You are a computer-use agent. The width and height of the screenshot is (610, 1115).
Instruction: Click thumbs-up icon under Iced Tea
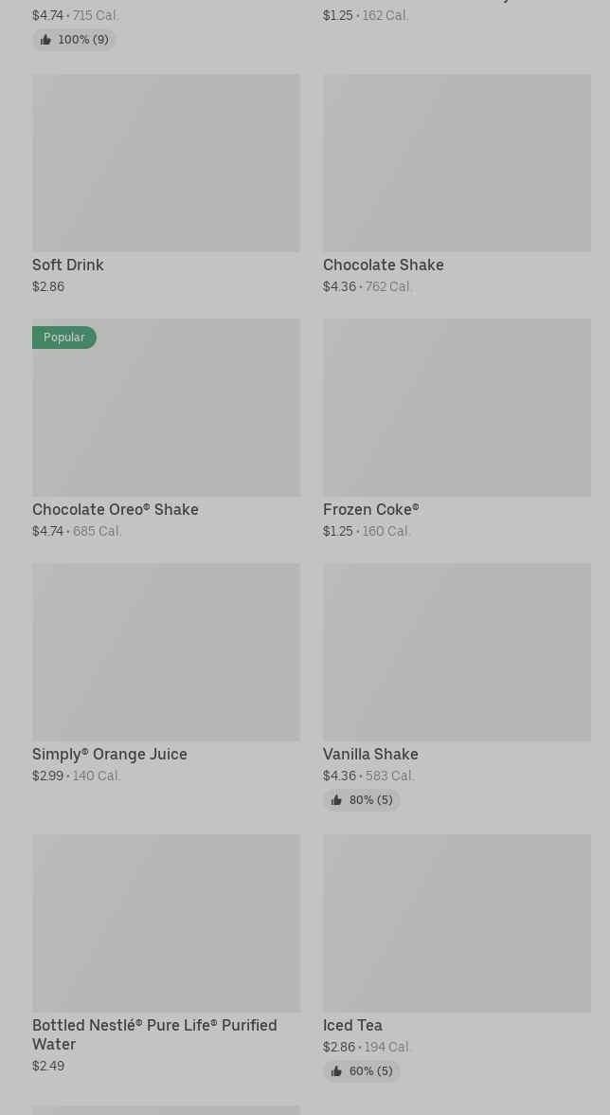click(336, 1071)
